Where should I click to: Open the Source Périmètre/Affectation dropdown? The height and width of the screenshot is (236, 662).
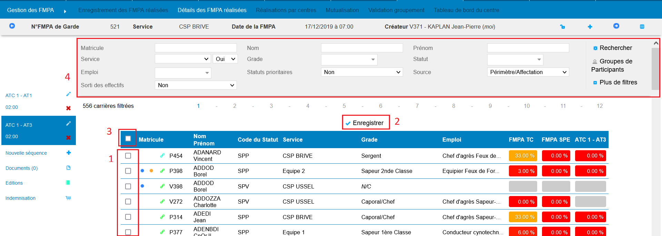tap(528, 72)
